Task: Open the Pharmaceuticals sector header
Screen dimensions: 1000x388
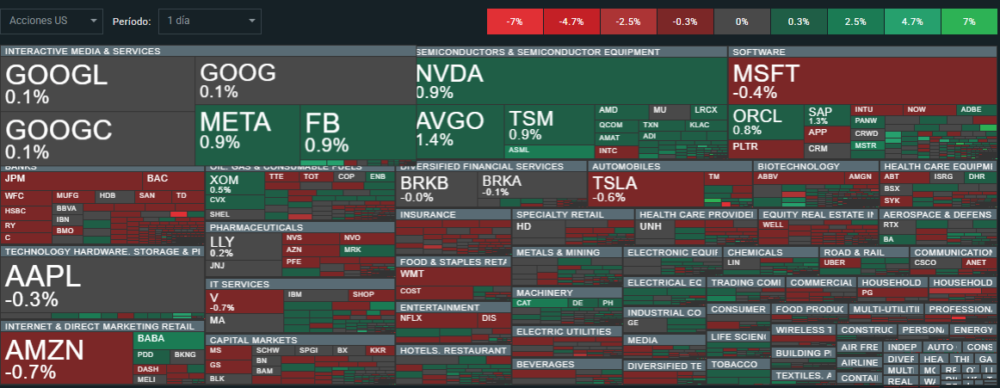Action: click(300, 227)
